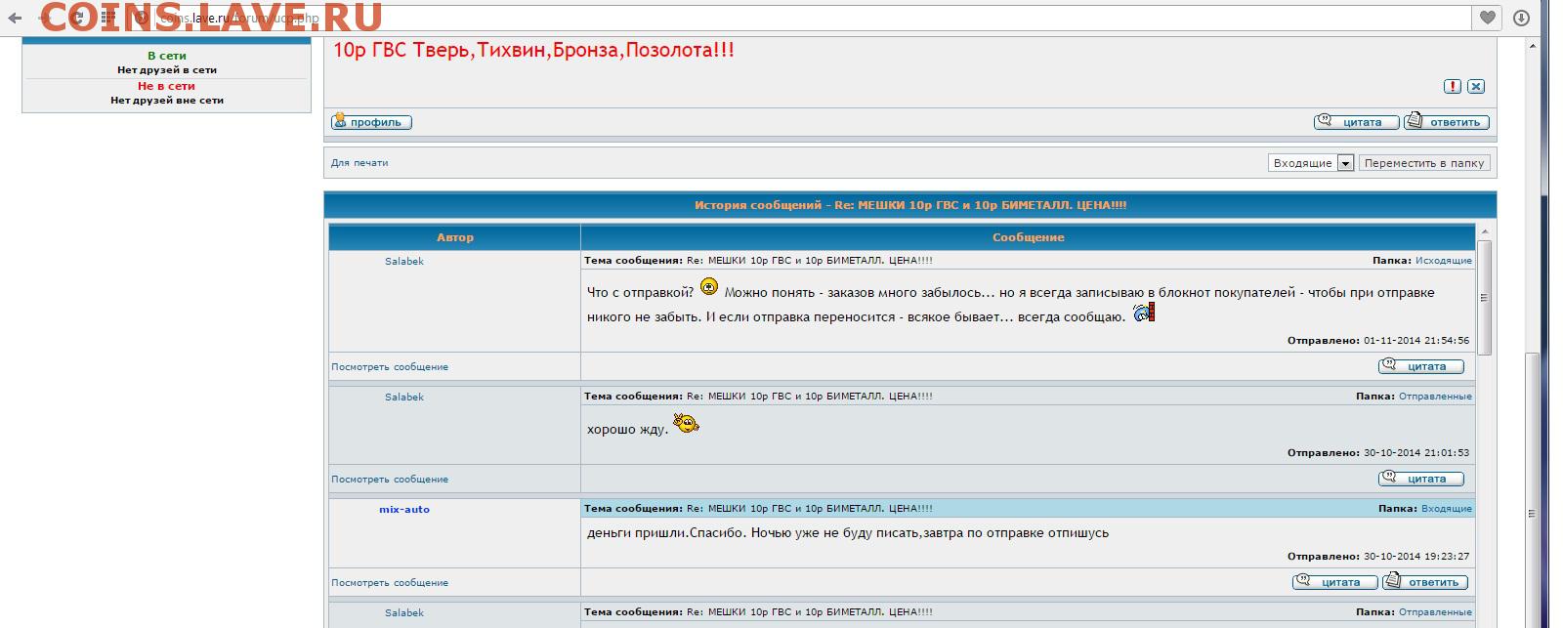The width and height of the screenshot is (1563, 628).
Task: Go back with the browser back arrow
Action: (14, 18)
